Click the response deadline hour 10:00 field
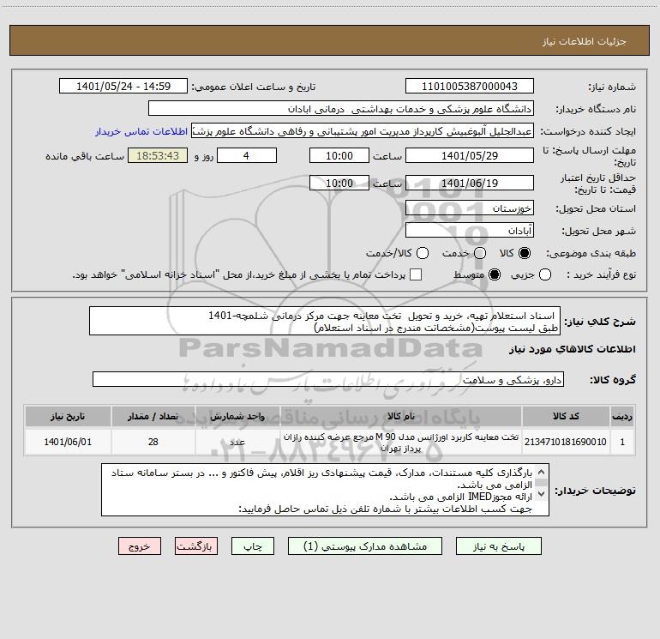Image resolution: width=660 pixels, height=639 pixels. (x=339, y=155)
